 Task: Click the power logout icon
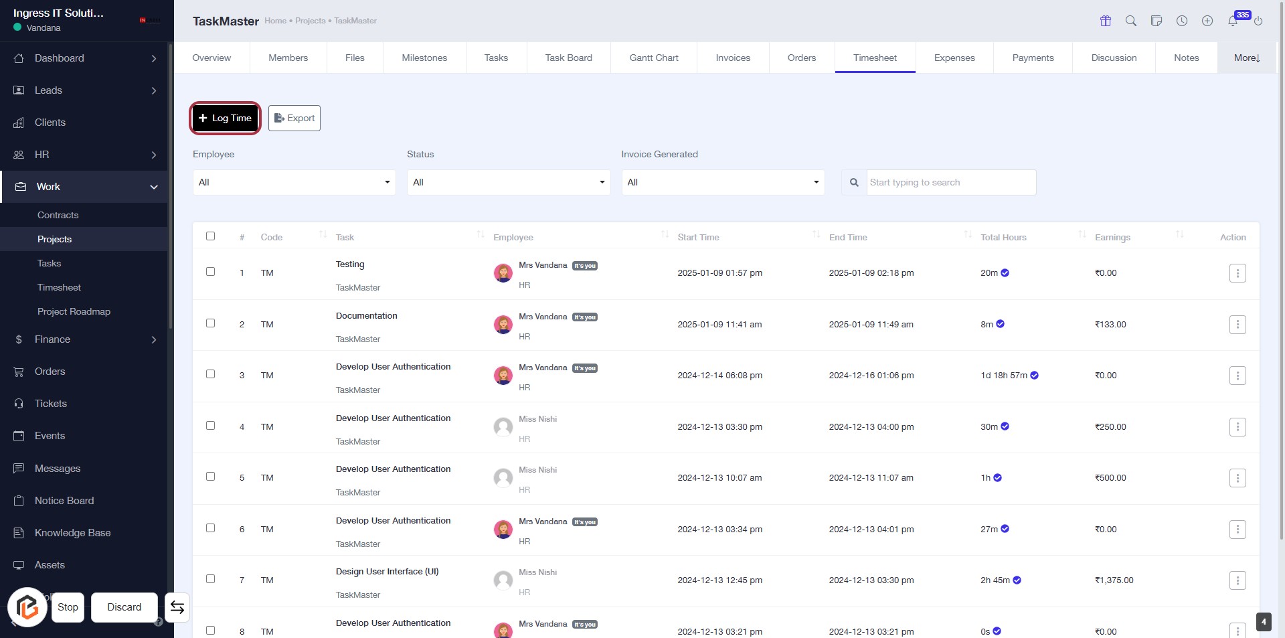tap(1258, 21)
